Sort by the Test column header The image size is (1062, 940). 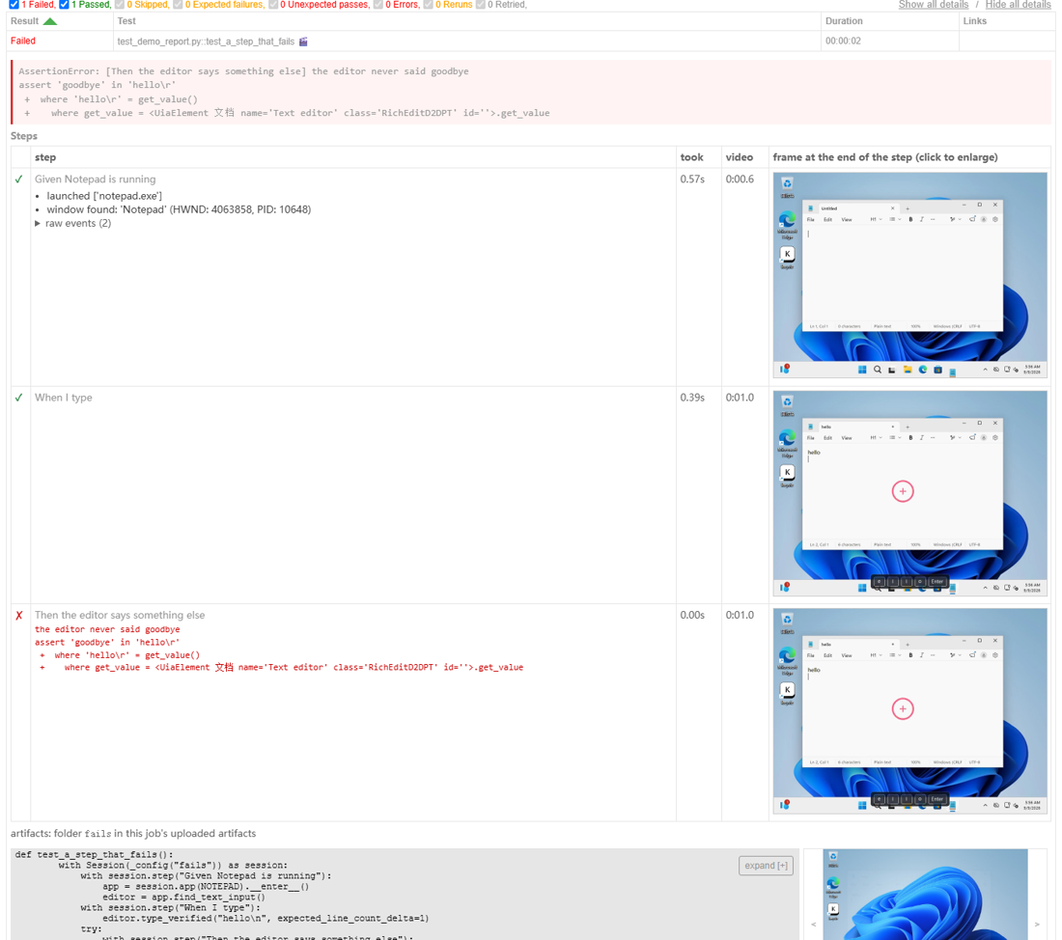click(x=466, y=21)
